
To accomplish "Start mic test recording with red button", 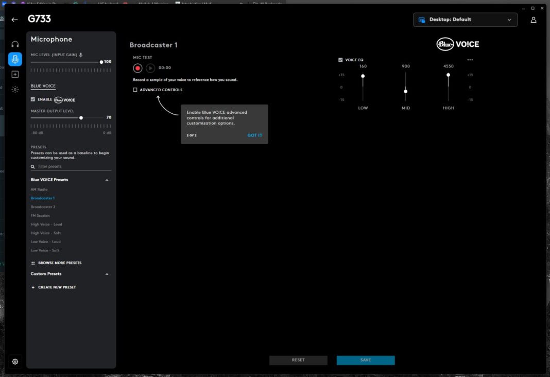I will pyautogui.click(x=137, y=68).
